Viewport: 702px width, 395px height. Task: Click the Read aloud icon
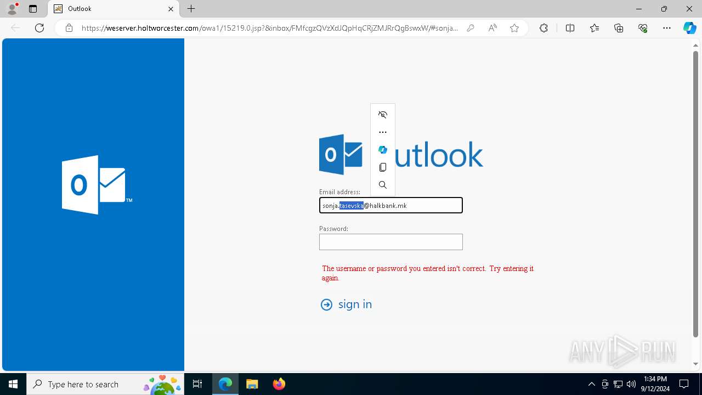pos(492,28)
